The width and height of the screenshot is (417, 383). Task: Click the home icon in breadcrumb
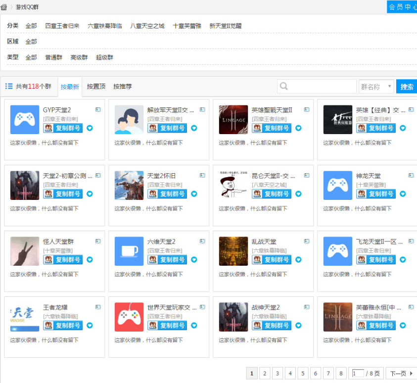[4, 7]
